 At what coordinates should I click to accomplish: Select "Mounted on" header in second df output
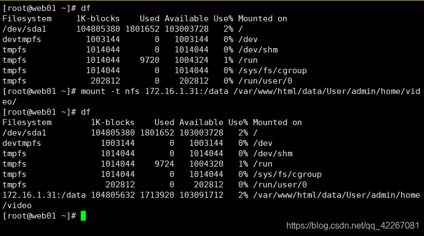[278, 122]
